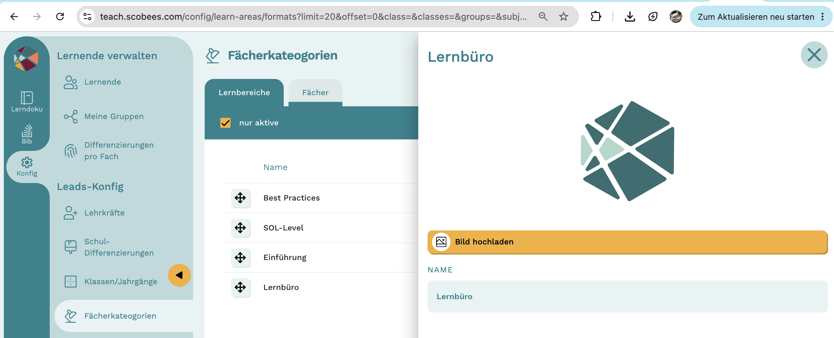Open Meine Gruppen menu entry
The width and height of the screenshot is (834, 338).
click(x=104, y=116)
